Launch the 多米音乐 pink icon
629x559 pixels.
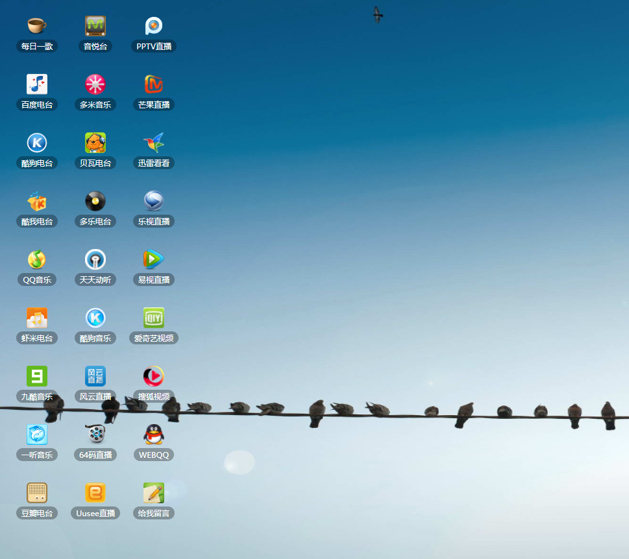tap(95, 84)
